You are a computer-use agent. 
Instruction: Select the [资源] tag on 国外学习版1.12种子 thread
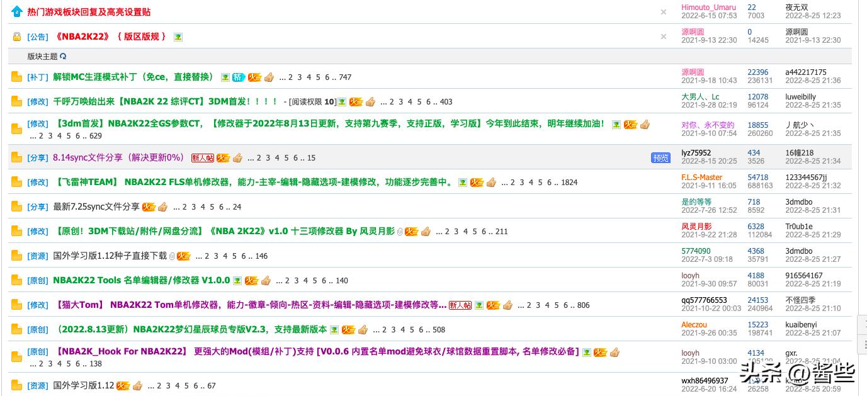pos(38,256)
